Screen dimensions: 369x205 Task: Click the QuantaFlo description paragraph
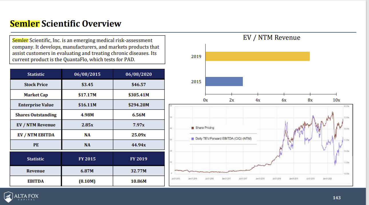click(x=88, y=50)
